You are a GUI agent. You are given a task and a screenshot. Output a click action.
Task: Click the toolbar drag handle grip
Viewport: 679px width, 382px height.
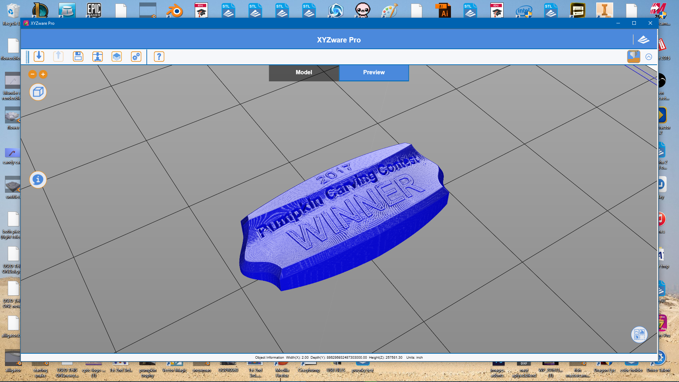pyautogui.click(x=27, y=57)
